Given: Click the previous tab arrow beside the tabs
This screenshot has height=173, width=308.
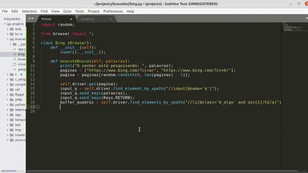Looking at the screenshot, I should coord(29,18).
